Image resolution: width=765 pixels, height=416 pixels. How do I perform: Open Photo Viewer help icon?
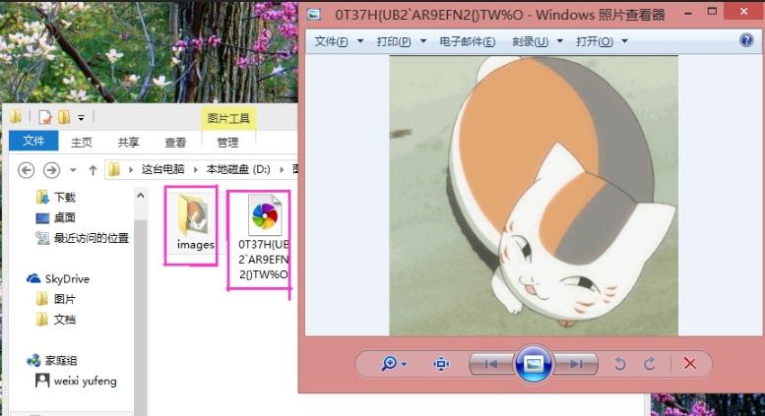pos(746,40)
